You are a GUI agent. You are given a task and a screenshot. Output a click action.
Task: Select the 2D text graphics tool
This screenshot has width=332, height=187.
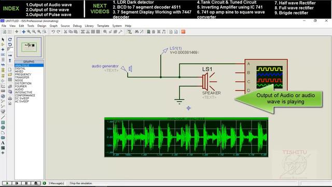tap(3, 143)
